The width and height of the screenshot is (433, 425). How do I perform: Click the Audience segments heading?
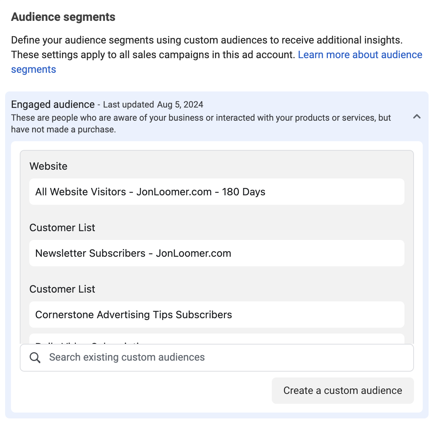point(63,17)
